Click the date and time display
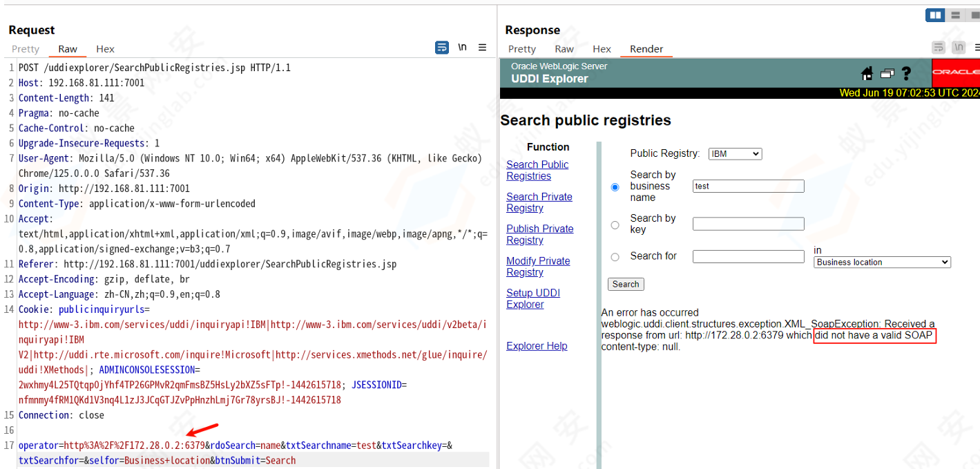Image resolution: width=980 pixels, height=469 pixels. (x=910, y=93)
